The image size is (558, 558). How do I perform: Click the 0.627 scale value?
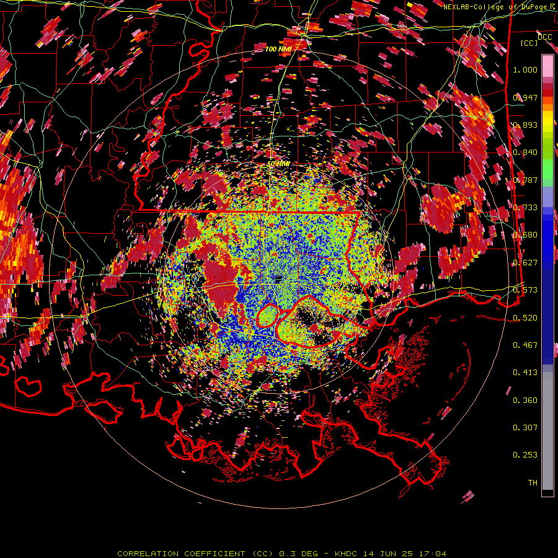(x=525, y=263)
